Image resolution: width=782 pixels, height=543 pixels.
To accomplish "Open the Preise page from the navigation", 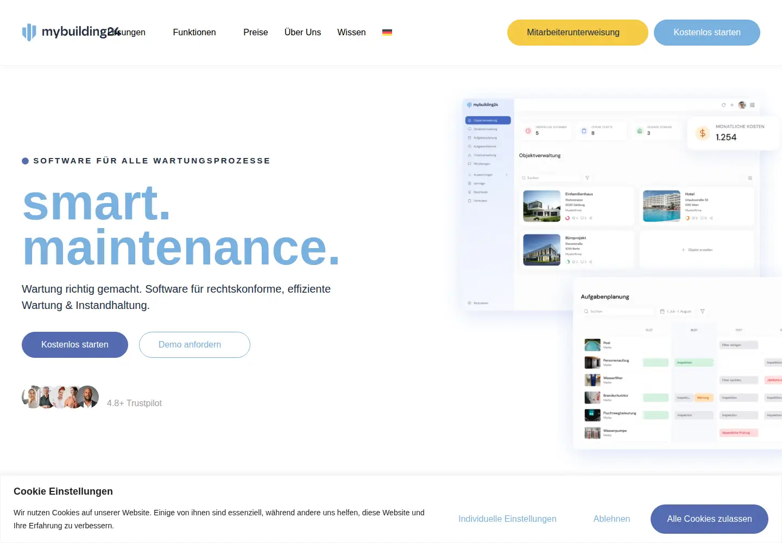I will pos(256,33).
